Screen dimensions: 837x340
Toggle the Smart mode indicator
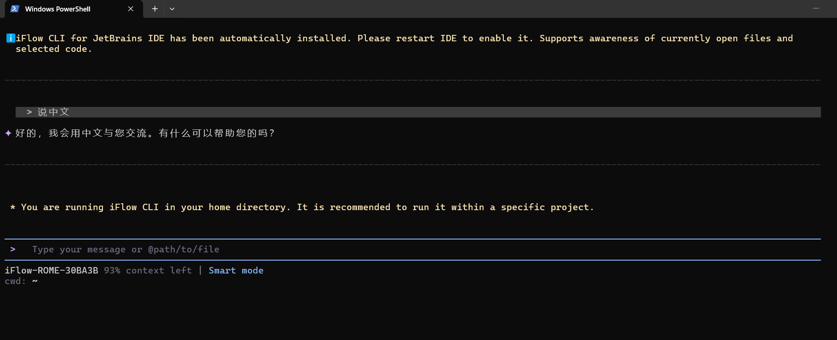pos(236,270)
